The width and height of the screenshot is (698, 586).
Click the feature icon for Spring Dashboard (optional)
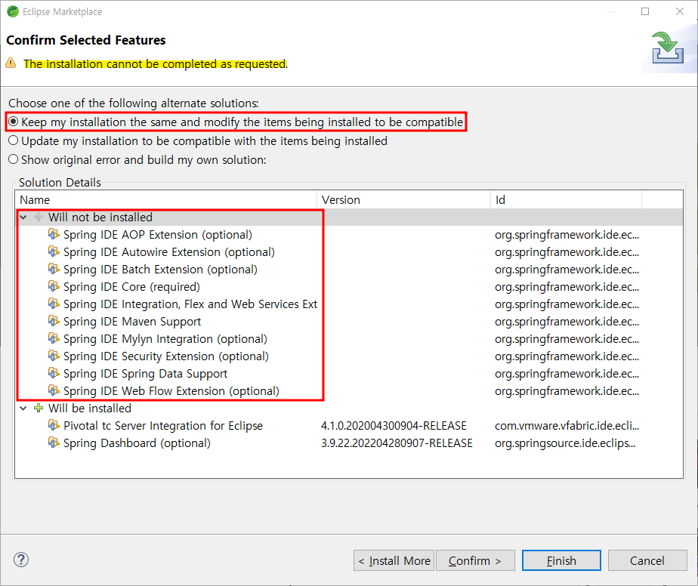coord(54,443)
